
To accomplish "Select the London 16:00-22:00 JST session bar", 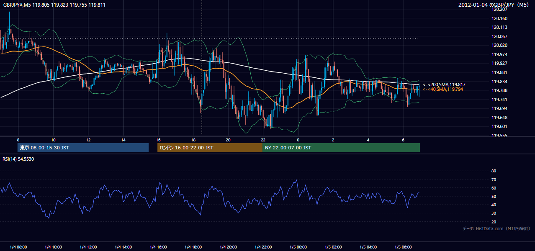I will (x=210, y=148).
